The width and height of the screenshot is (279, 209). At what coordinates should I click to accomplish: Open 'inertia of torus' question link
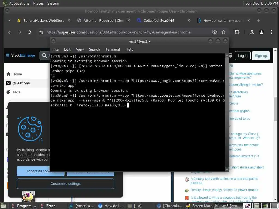pos(239,119)
